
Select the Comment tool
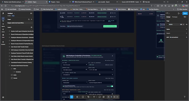point(100,97)
